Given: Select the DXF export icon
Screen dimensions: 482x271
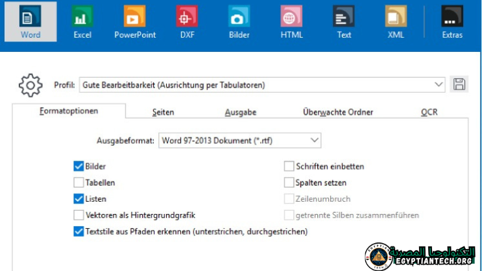Looking at the screenshot, I should [x=187, y=17].
